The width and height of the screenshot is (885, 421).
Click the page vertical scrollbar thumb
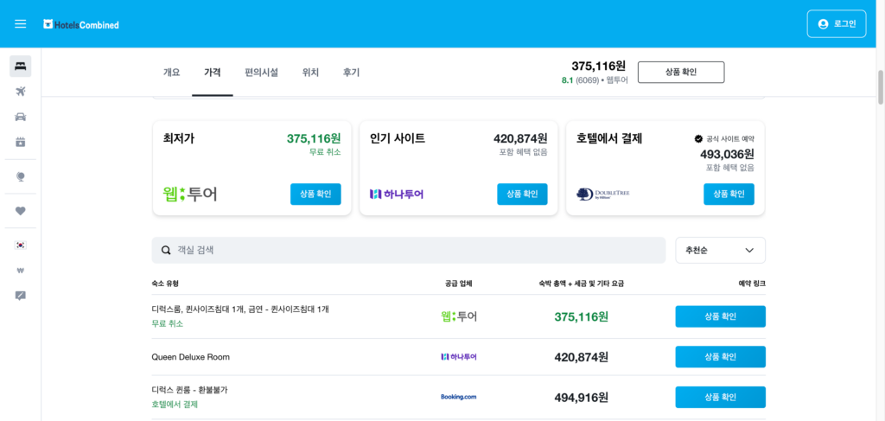pyautogui.click(x=881, y=87)
